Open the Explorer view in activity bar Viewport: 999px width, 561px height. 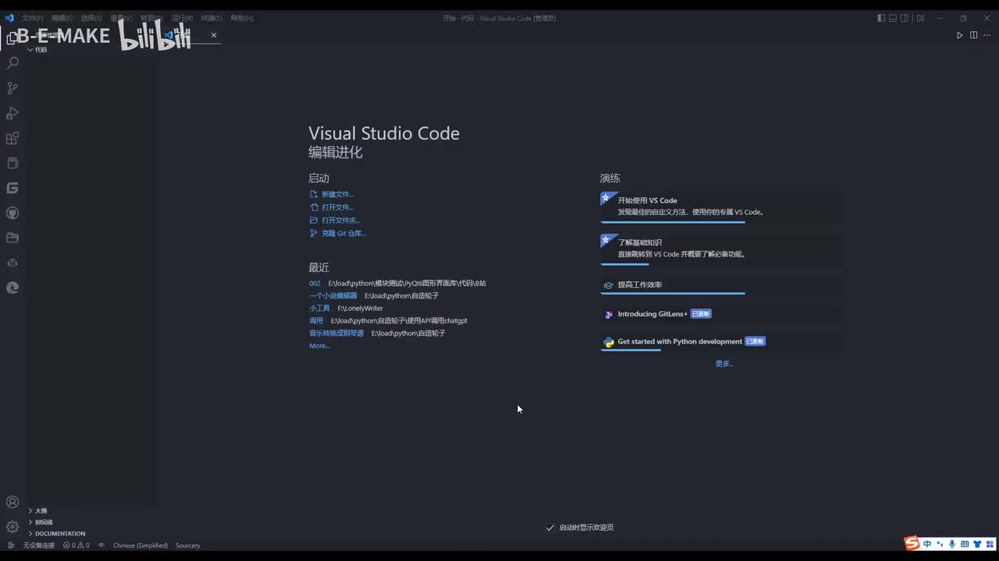(x=12, y=38)
